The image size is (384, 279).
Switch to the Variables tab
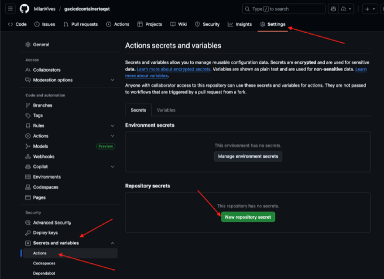(166, 110)
